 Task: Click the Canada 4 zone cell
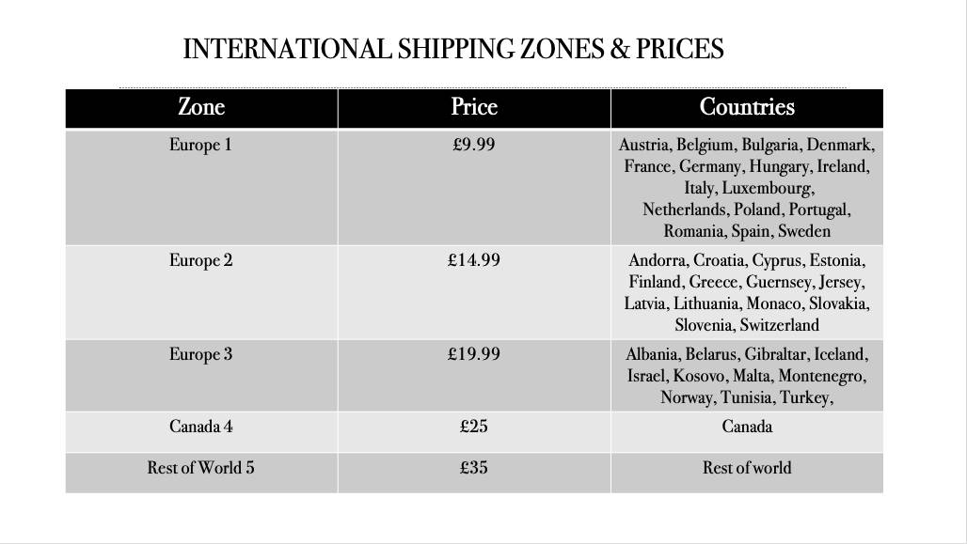(x=201, y=432)
